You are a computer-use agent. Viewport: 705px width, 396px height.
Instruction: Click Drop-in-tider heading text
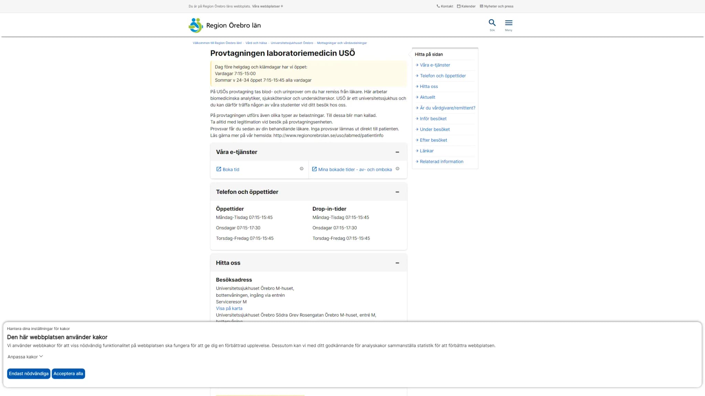[x=329, y=209]
